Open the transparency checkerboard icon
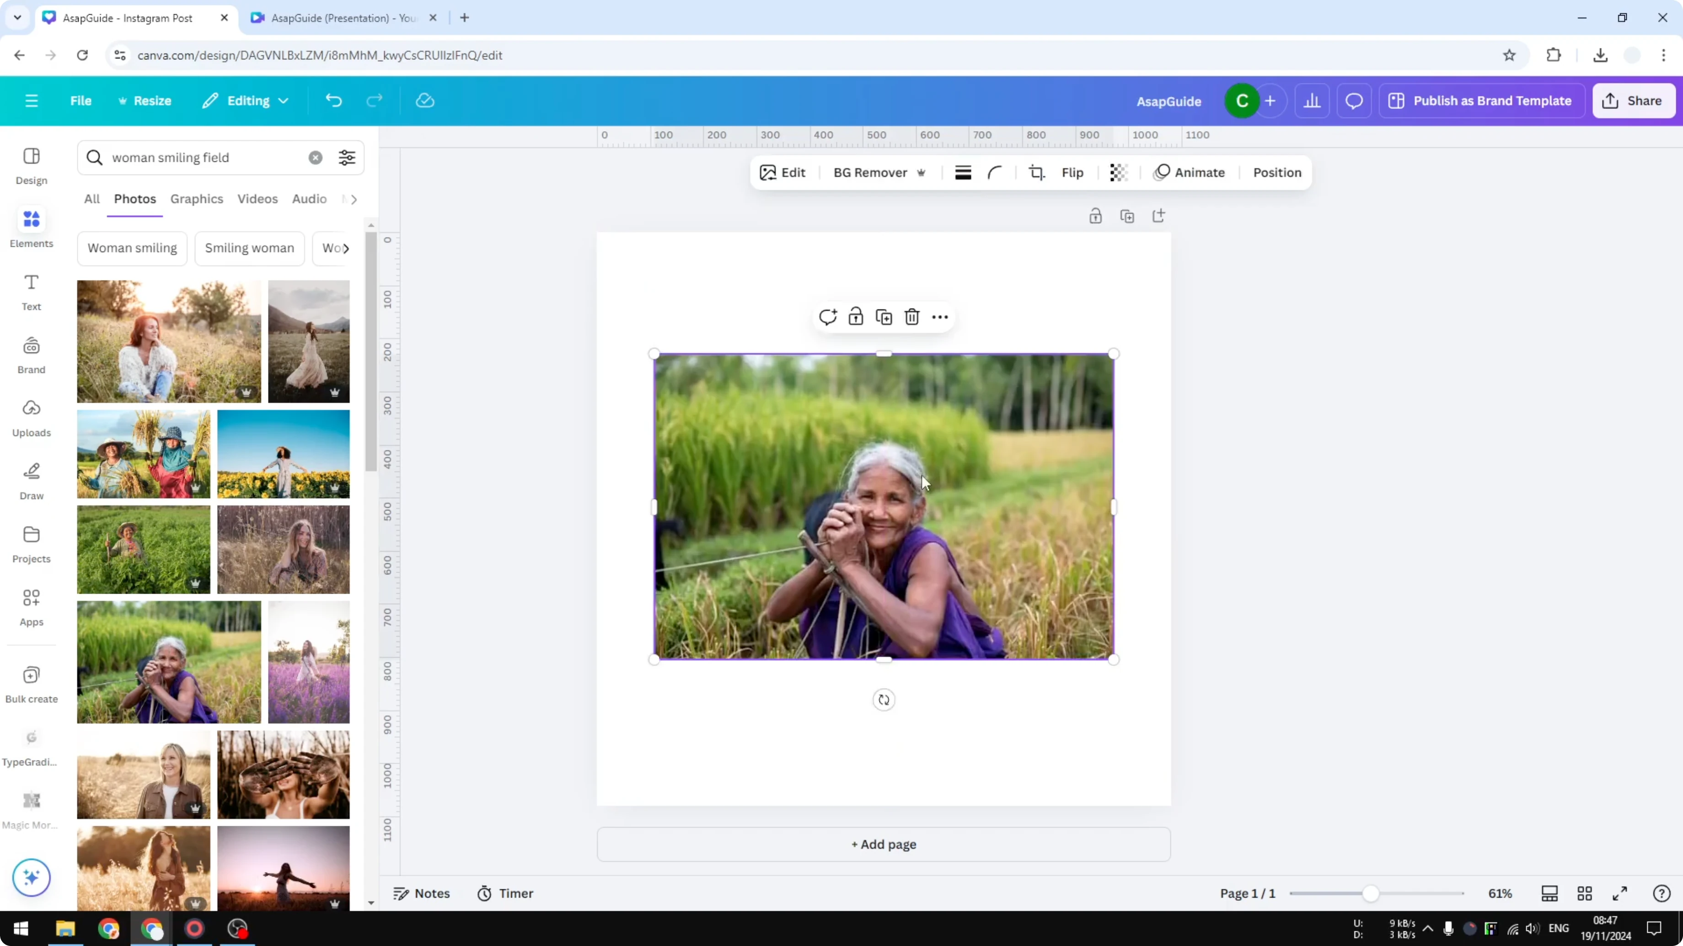This screenshot has width=1683, height=946. pyautogui.click(x=1118, y=172)
